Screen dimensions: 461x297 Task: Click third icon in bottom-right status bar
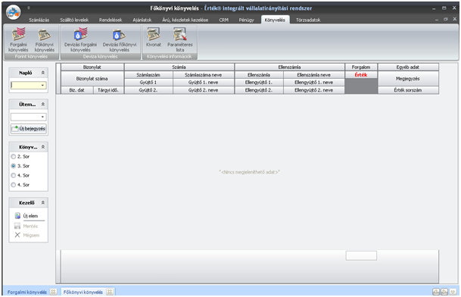tap(453, 292)
